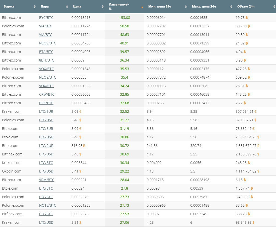This screenshot has width=276, height=227.
Task: Select min price 241.56 cell
Action: click(x=152, y=146)
